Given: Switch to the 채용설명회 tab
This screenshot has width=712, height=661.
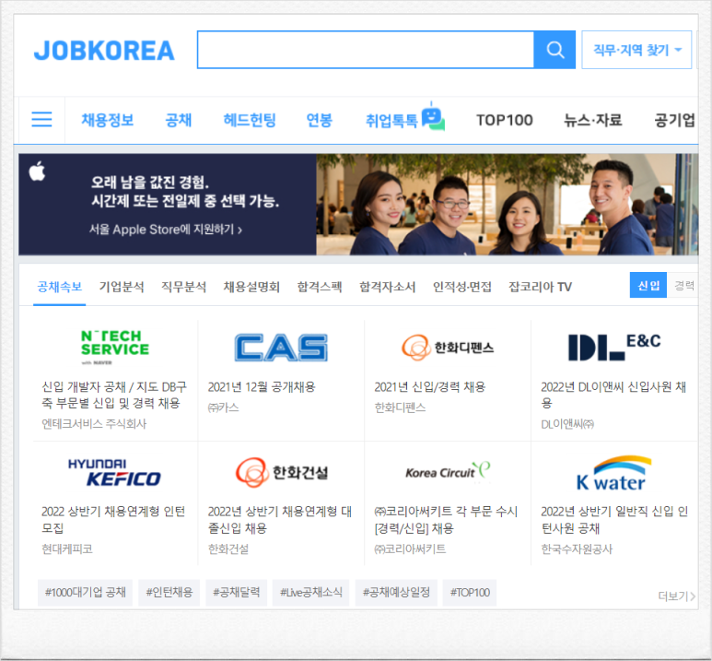Looking at the screenshot, I should pyautogui.click(x=251, y=287).
